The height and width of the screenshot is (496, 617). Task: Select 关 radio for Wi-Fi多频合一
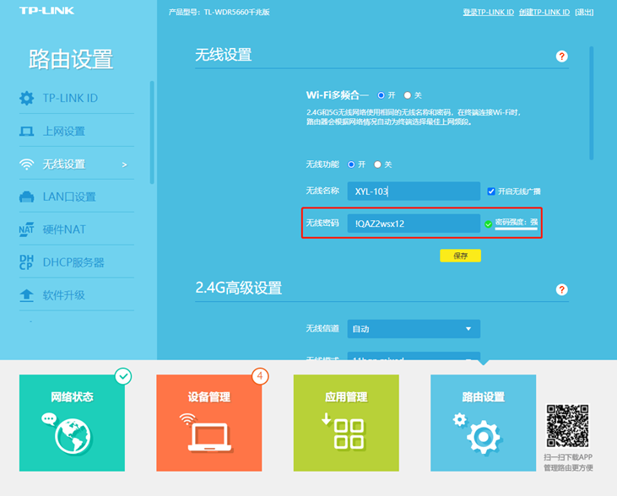tap(408, 95)
